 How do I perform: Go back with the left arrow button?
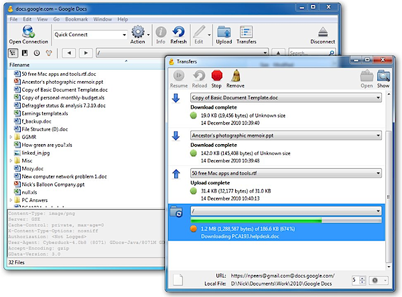point(69,53)
